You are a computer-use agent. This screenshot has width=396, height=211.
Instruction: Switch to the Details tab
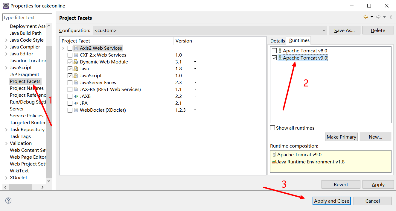click(x=277, y=40)
